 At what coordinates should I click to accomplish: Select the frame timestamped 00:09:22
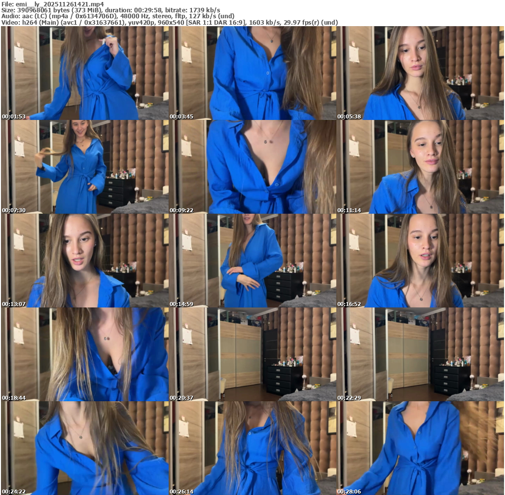[252, 167]
